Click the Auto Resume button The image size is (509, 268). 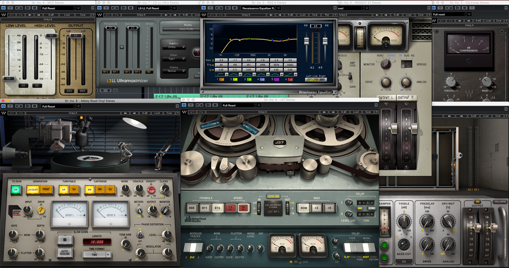(64, 252)
